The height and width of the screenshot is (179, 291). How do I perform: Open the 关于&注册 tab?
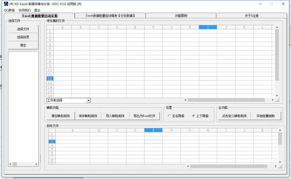[x=251, y=16]
